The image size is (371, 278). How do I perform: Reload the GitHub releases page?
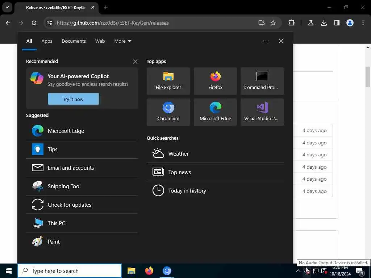click(34, 23)
